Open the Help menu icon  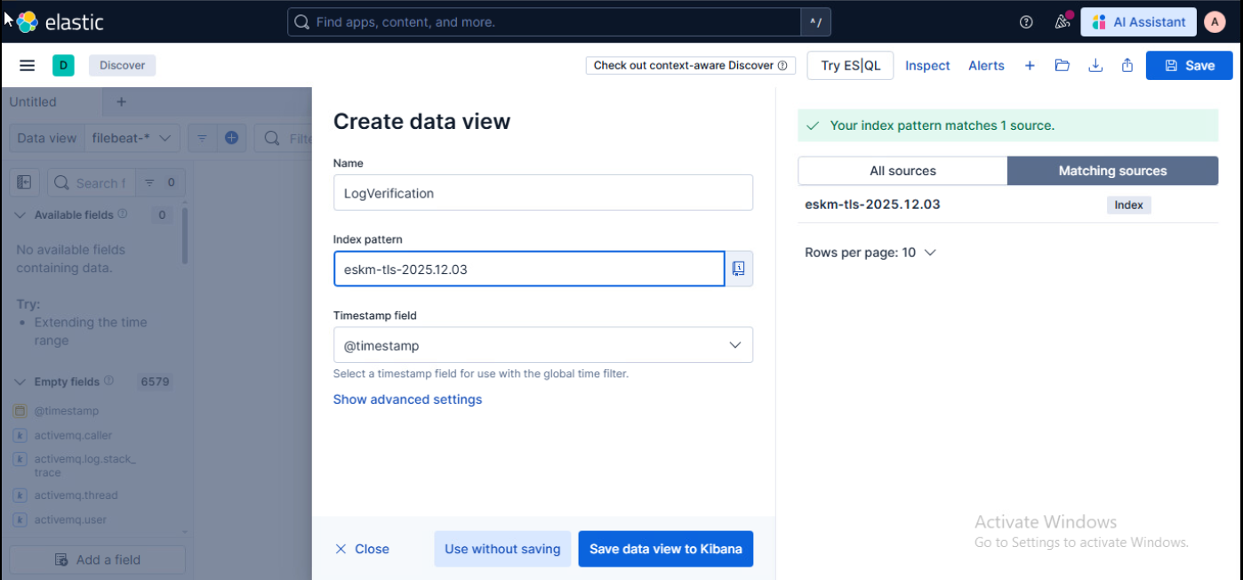tap(1026, 22)
